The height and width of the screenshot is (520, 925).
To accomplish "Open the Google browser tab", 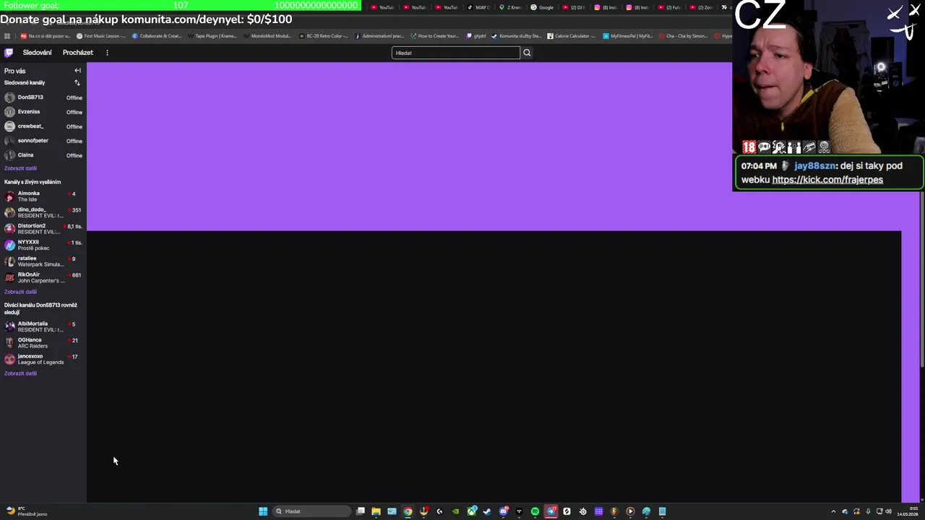I will (542, 7).
